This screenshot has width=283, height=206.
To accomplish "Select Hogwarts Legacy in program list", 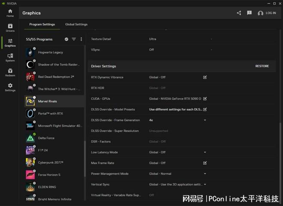I will pyautogui.click(x=54, y=52).
